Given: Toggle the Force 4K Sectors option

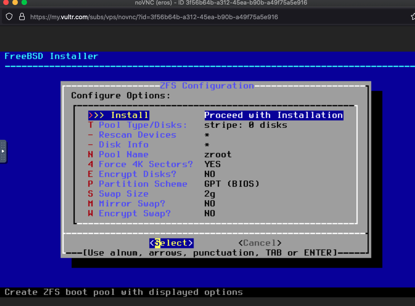Looking at the screenshot, I should 146,164.
